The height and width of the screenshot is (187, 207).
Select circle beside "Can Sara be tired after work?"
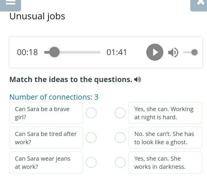[91, 137]
